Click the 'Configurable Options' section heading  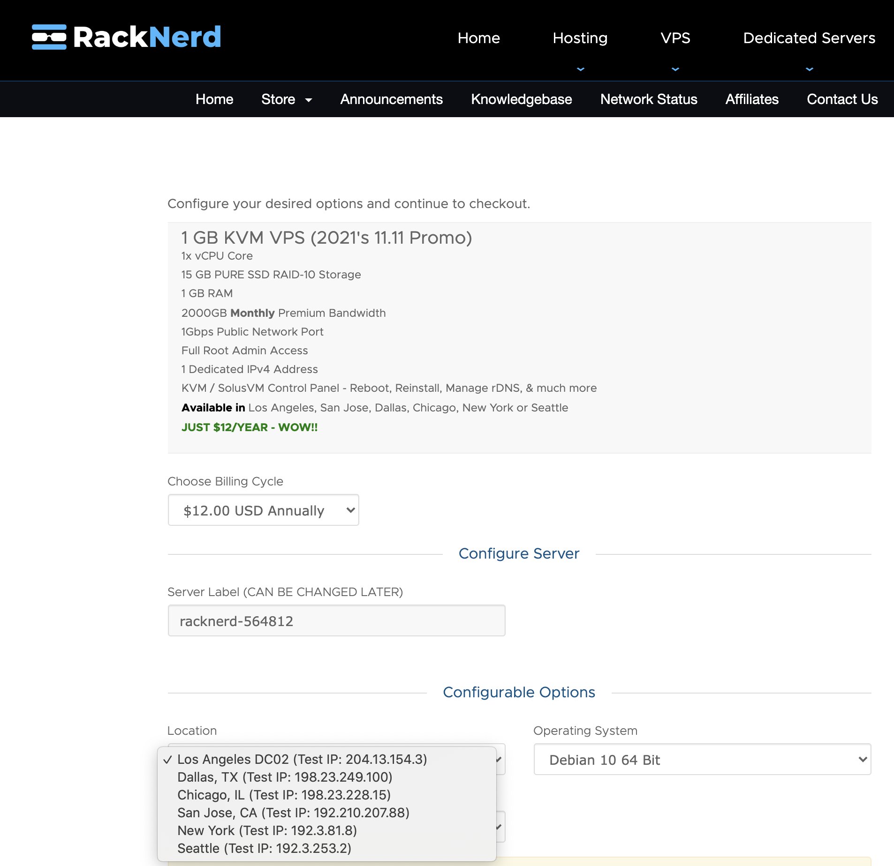pos(519,692)
